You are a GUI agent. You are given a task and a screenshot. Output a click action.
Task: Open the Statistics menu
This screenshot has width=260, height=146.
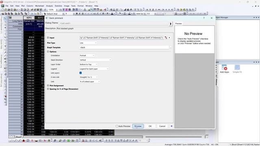point(58,6)
